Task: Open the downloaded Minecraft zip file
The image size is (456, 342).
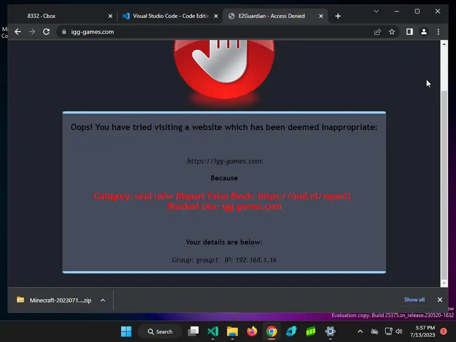Action: coord(54,300)
